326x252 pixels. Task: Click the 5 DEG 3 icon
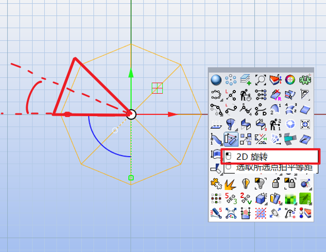[231, 199]
